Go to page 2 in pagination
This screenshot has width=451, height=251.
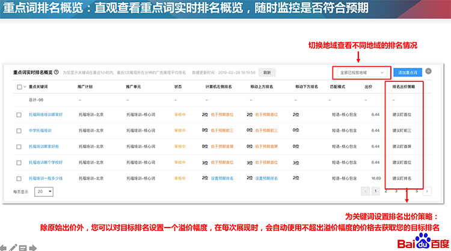tap(385, 191)
